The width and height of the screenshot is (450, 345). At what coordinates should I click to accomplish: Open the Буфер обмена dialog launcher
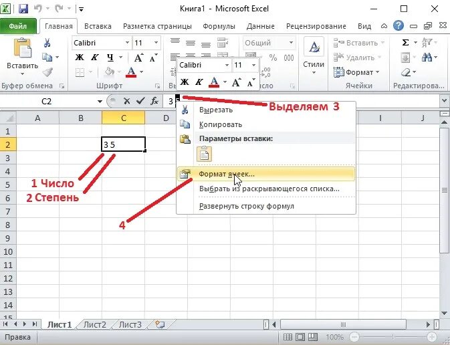62,86
